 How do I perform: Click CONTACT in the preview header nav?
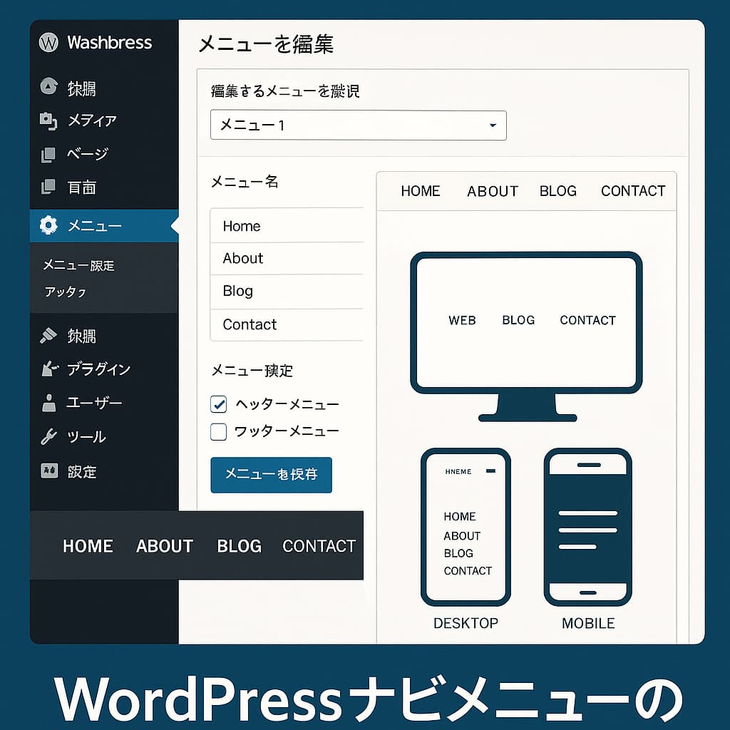[x=633, y=191]
